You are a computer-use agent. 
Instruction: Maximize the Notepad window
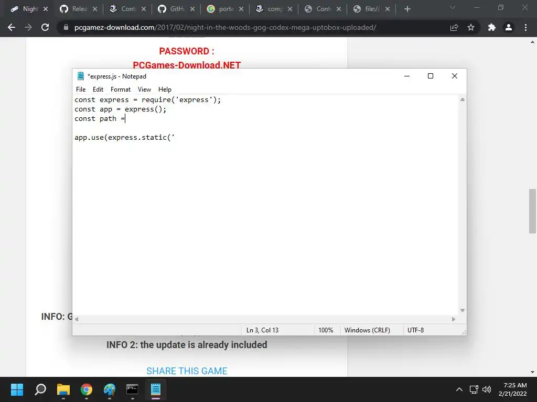coord(431,76)
